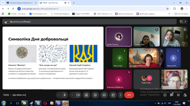Click the meet.google.com address bar

(x=76, y=9)
